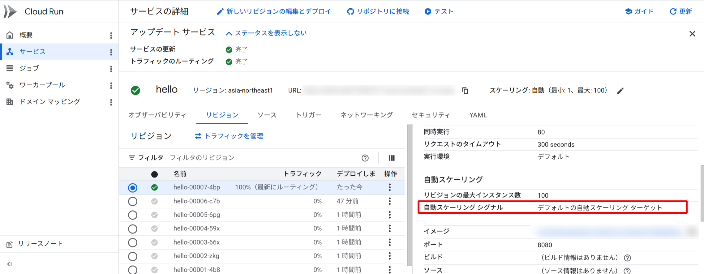704x274 pixels.
Task: Open the column display options icon
Action: tap(392, 158)
